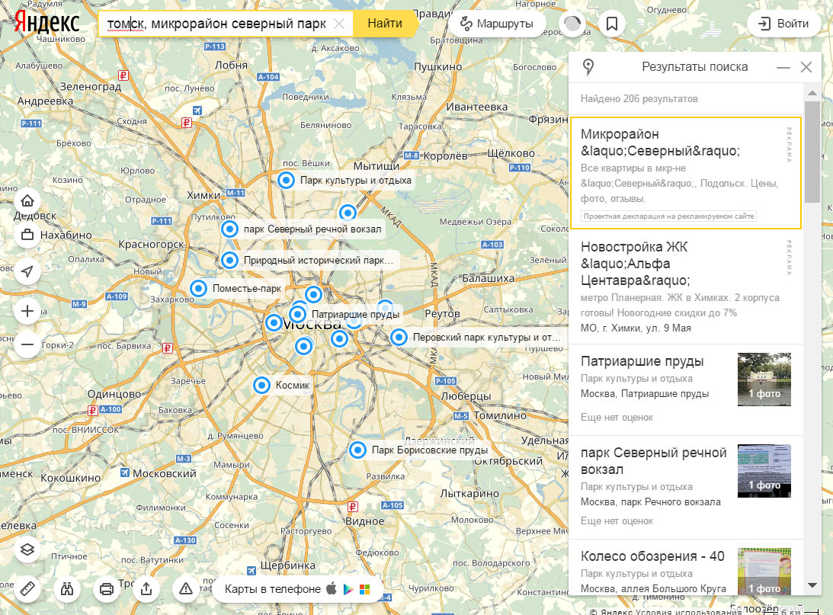
Task: Select the Природный исторический парк marker
Action: (229, 260)
